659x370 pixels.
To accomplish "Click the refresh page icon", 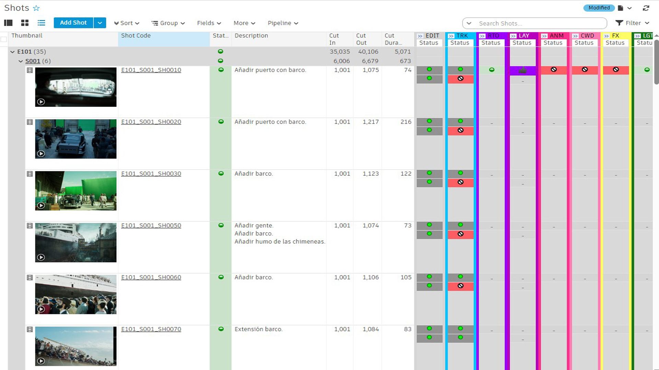I will click(646, 8).
